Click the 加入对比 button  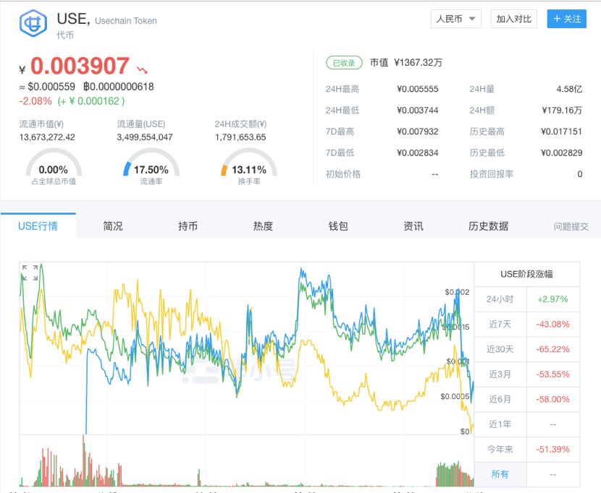click(x=513, y=19)
